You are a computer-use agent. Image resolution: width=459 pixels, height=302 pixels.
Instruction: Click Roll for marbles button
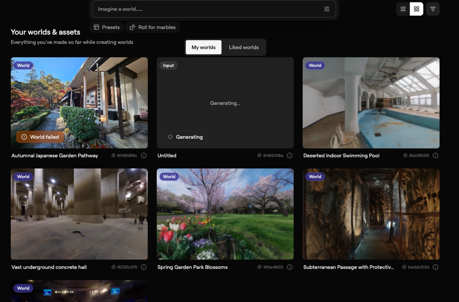(x=153, y=27)
